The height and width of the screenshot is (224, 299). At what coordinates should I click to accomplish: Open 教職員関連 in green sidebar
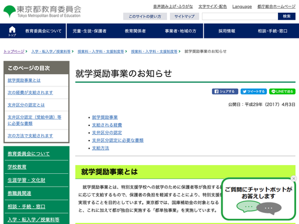pyautogui.click(x=19, y=193)
